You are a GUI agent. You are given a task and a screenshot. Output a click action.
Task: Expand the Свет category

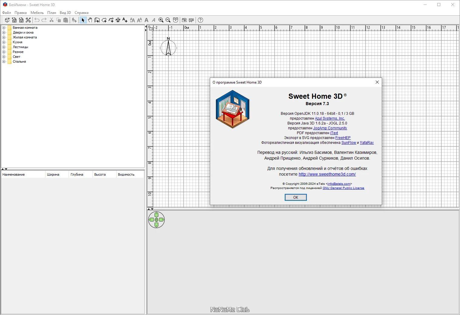4,57
